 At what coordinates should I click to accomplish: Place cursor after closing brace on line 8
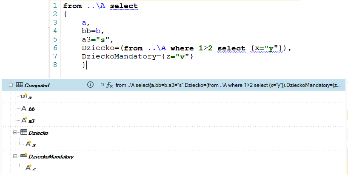[x=86, y=65]
